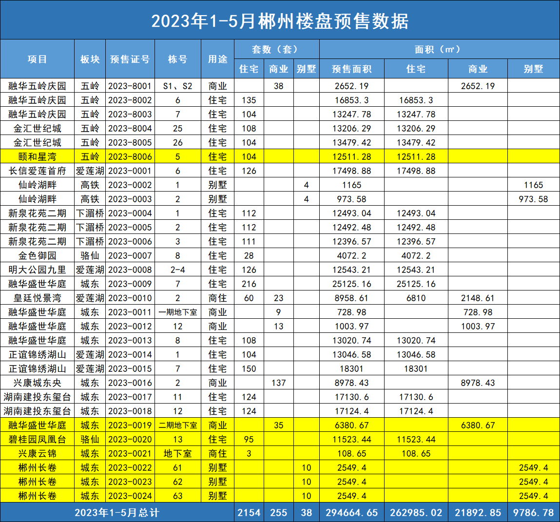
Task: Select the 栋号 column header
Action: 177,59
